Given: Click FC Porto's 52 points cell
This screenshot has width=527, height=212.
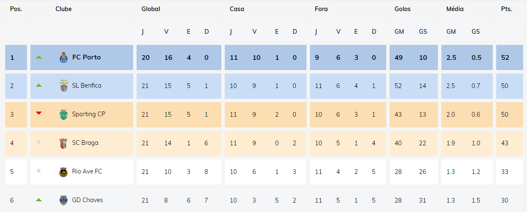Looking at the screenshot, I should click(505, 57).
